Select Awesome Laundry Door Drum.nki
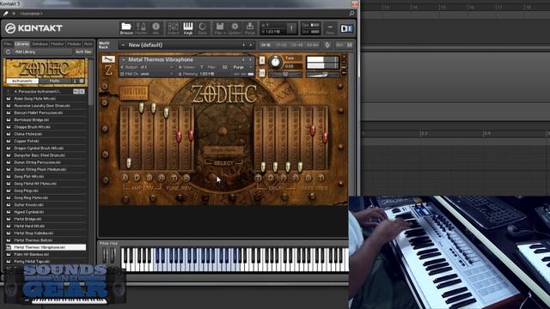Viewport: 550px width, 309px height. click(46, 106)
